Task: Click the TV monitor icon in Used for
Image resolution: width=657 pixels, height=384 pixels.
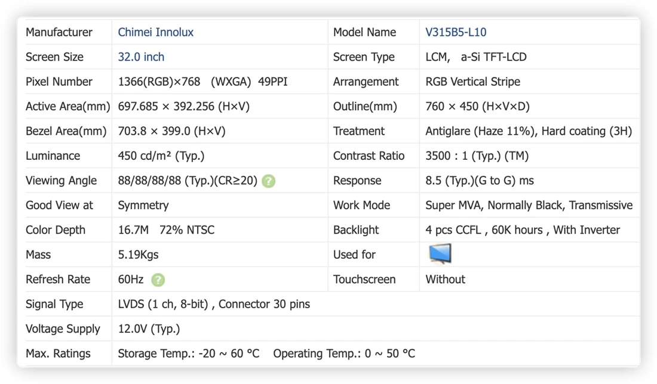Action: [x=440, y=254]
